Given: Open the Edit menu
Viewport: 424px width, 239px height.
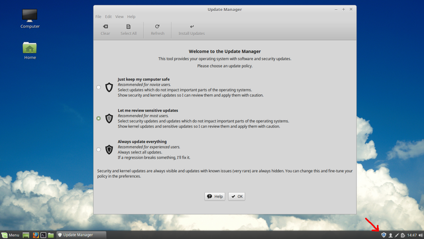Looking at the screenshot, I should click(x=109, y=17).
